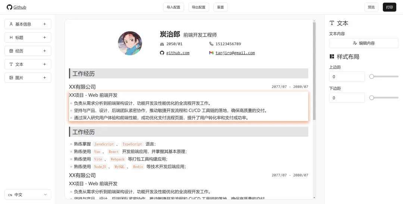Click the tanjiro@gmail.com email link
The height and width of the screenshot is (204, 403).
(x=235, y=53)
